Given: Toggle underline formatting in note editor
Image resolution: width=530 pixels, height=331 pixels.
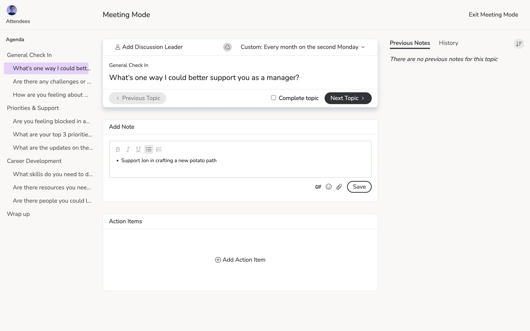Looking at the screenshot, I should coord(138,150).
